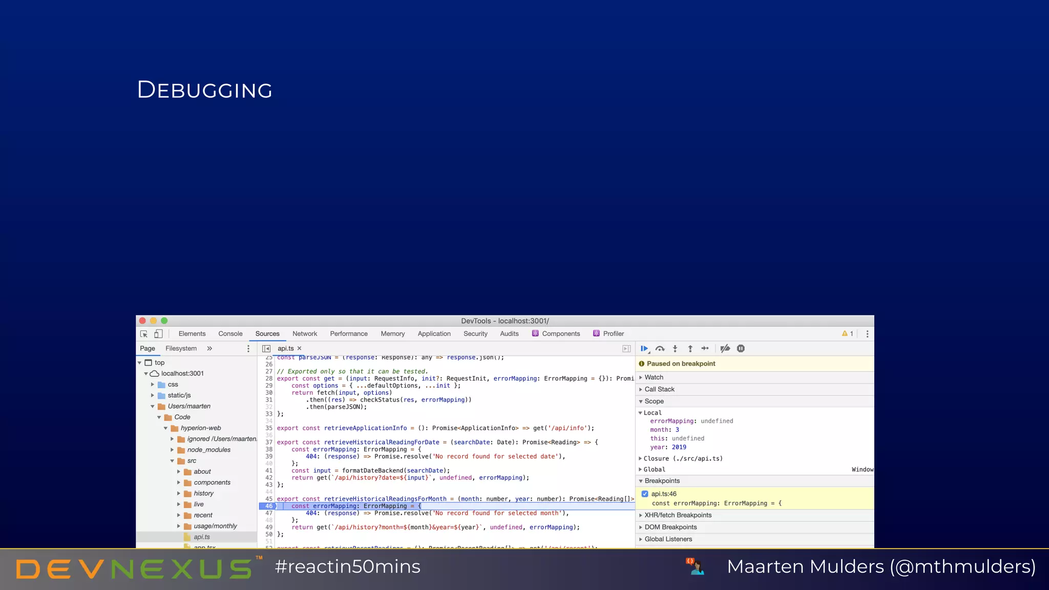
Task: Step into next function call
Action: point(675,349)
